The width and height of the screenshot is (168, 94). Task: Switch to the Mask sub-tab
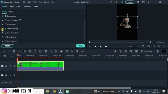click(11, 12)
